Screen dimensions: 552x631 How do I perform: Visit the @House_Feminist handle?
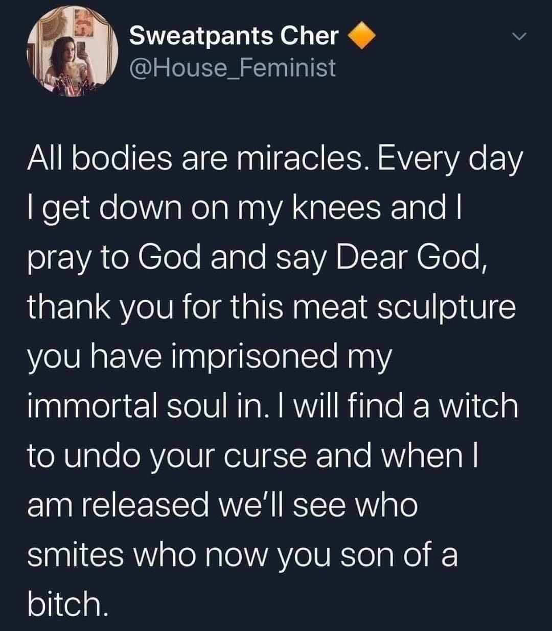tap(233, 67)
